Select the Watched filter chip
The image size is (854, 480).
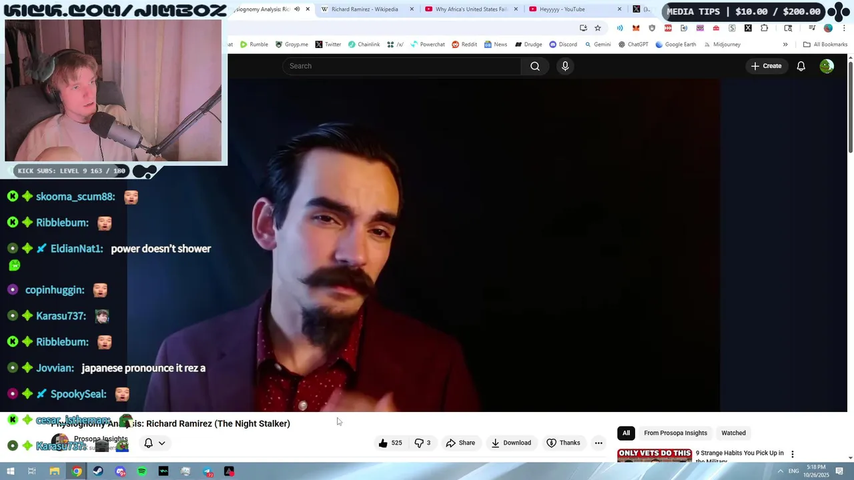(x=733, y=433)
